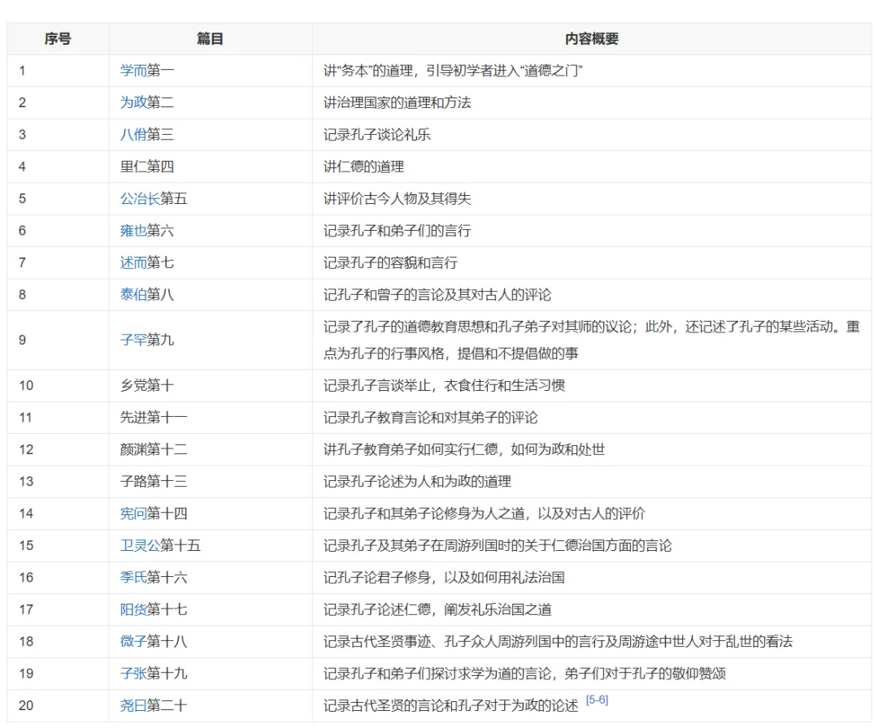Open the [5-6] reference citation
The image size is (878, 728).
click(597, 700)
